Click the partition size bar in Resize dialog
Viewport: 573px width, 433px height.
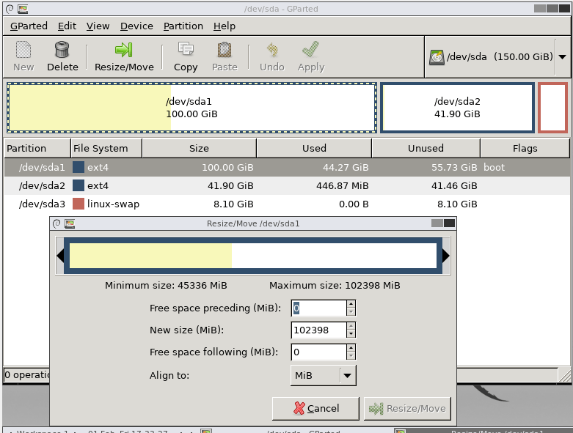click(253, 256)
